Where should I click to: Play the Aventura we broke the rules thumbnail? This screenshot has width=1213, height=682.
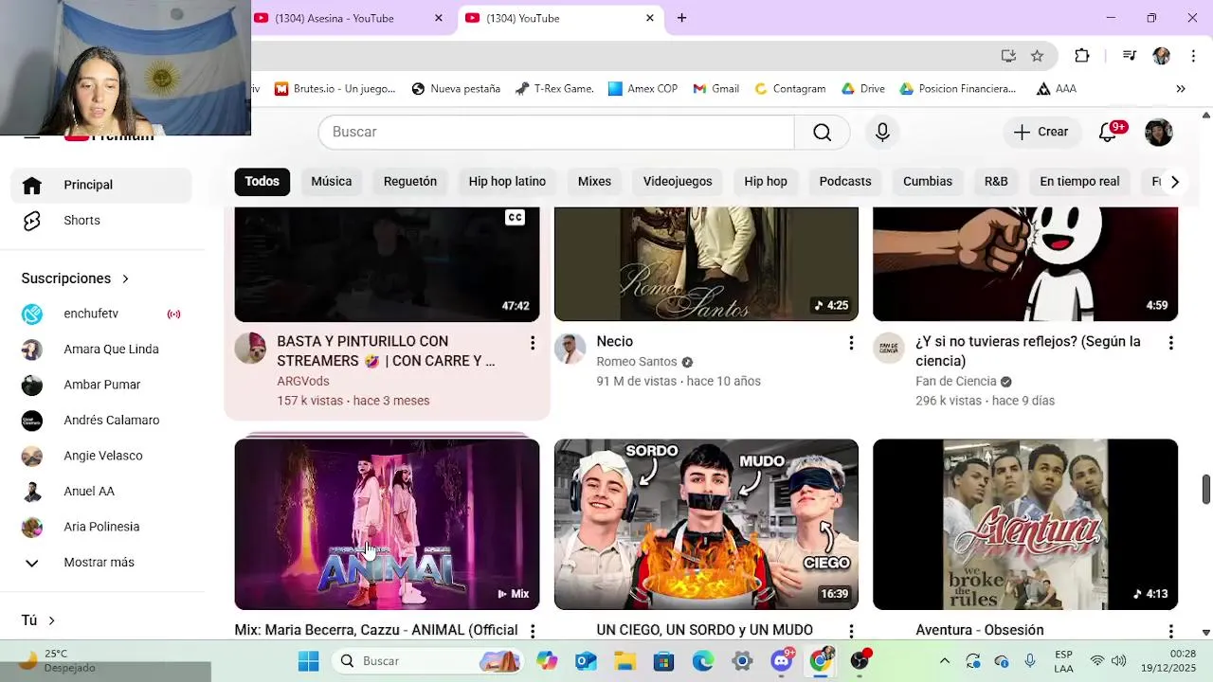1025,524
